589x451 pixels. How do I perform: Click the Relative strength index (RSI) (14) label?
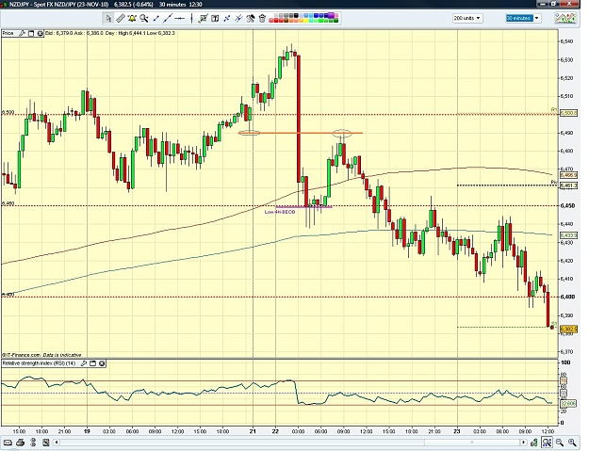point(39,363)
